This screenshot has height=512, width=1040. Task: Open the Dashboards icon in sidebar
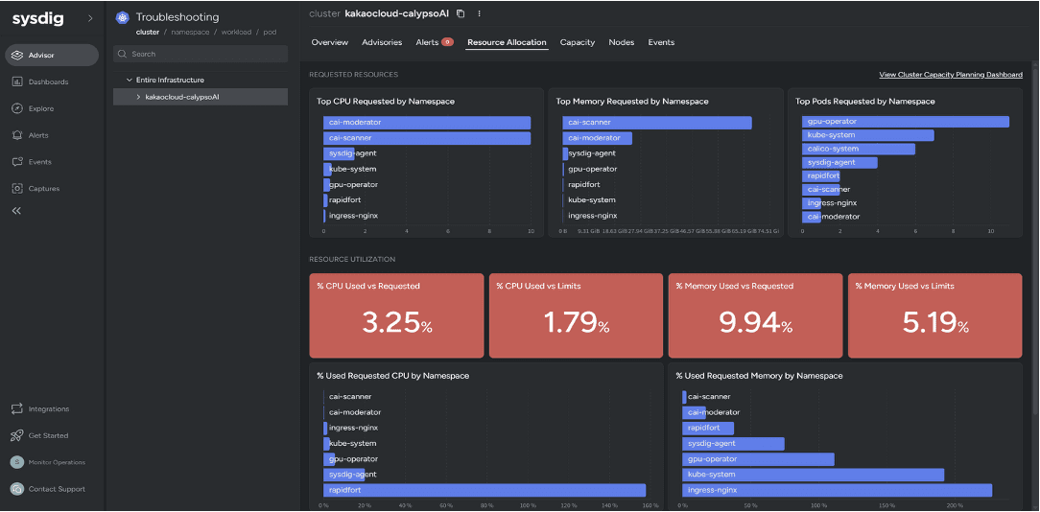(17, 81)
